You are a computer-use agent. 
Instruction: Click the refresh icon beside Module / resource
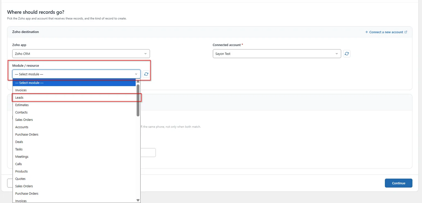(146, 74)
